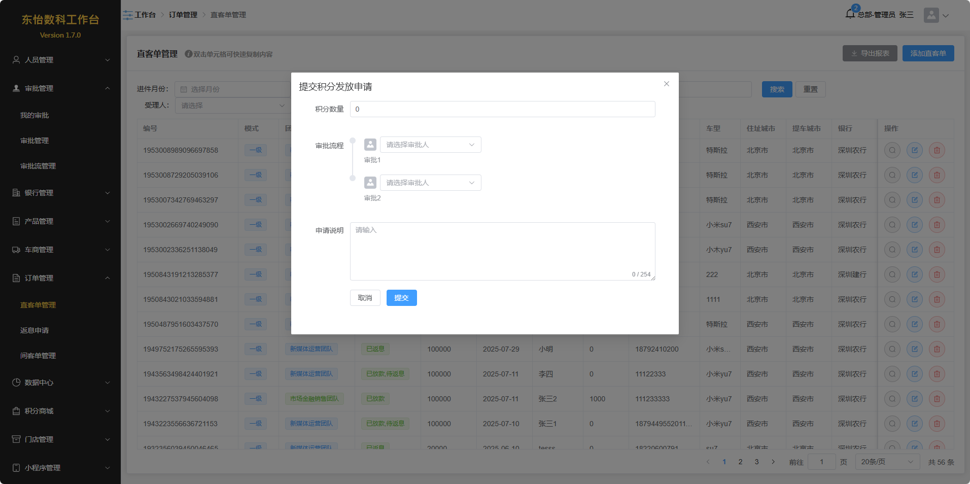Image resolution: width=970 pixels, height=484 pixels.
Task: Open 返息申请 in the sidebar
Action: tap(34, 330)
